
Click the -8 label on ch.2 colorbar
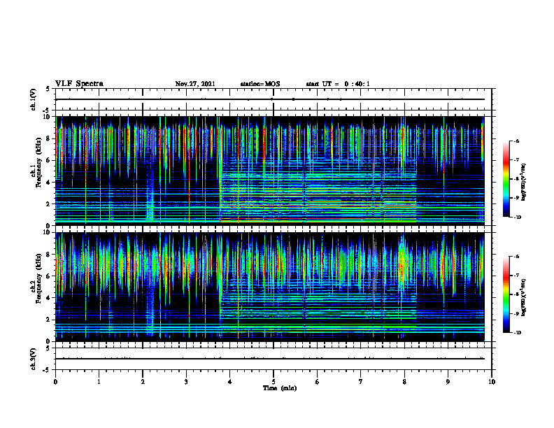[516, 294]
